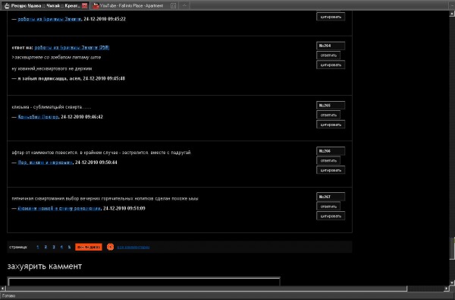
Task: Click the comment text 'клоьма - сублимацыйя смирта'
Action: 52,107
